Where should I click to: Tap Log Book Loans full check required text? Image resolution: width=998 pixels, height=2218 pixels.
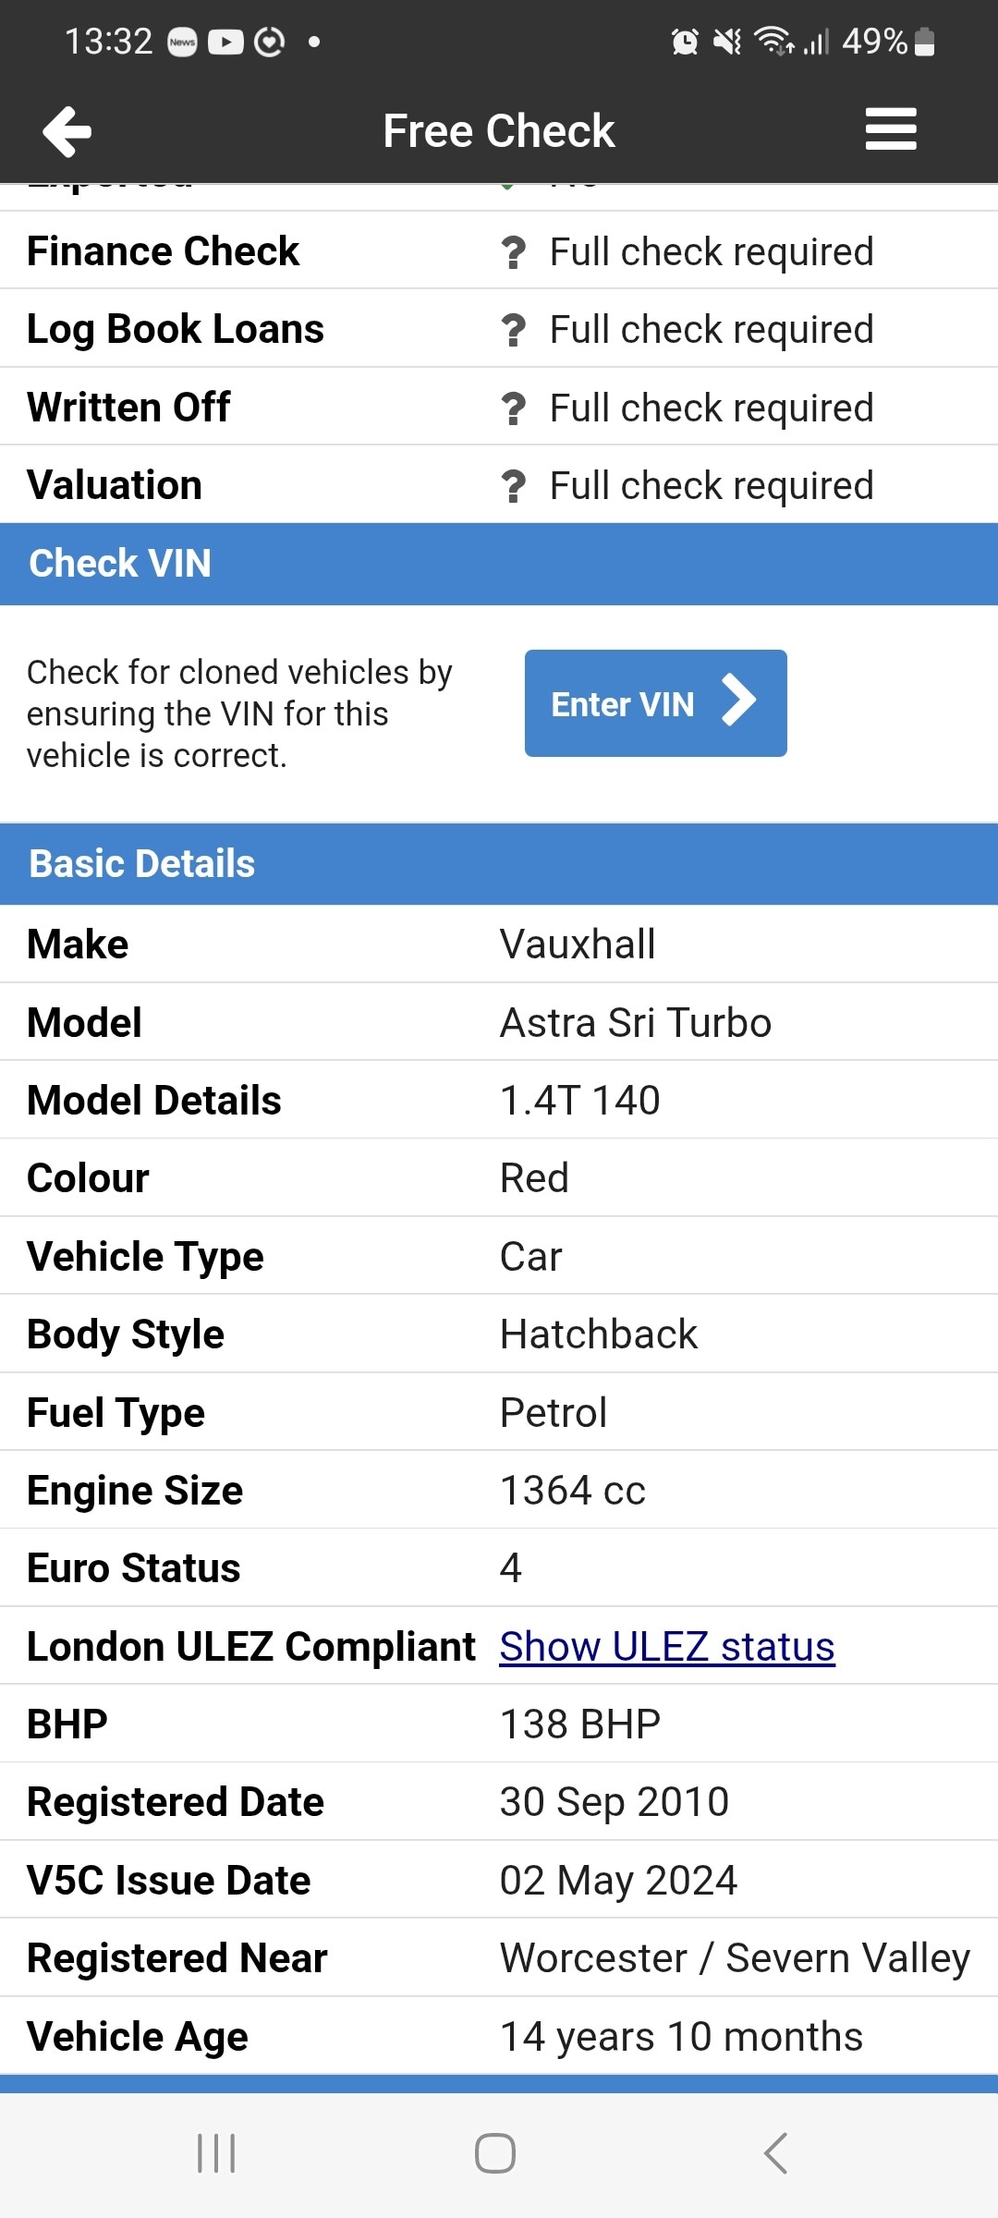[712, 330]
